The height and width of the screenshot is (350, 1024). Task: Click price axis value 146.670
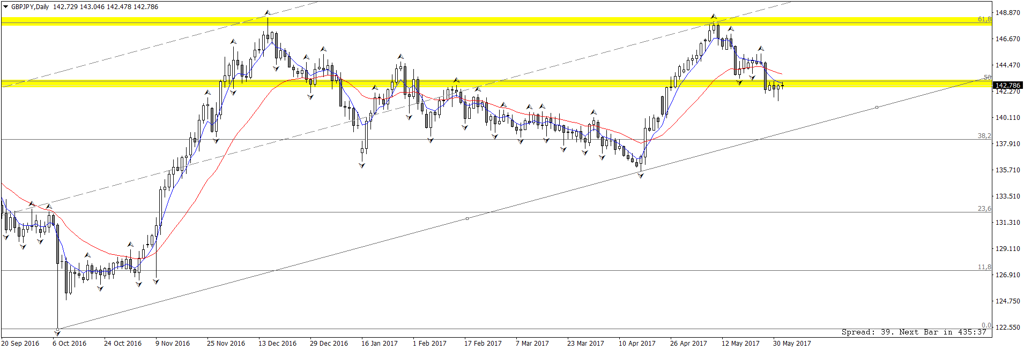click(1008, 39)
